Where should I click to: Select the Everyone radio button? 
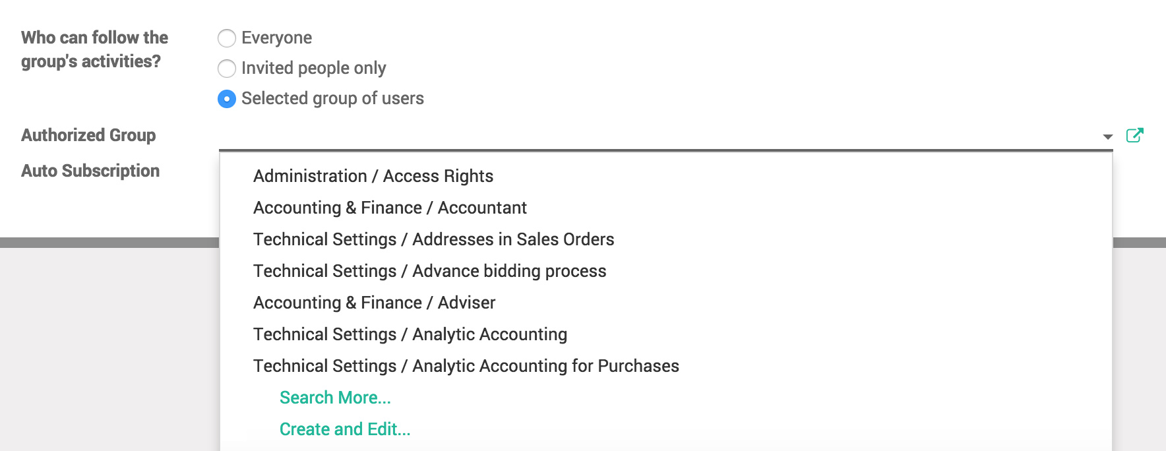tap(227, 38)
